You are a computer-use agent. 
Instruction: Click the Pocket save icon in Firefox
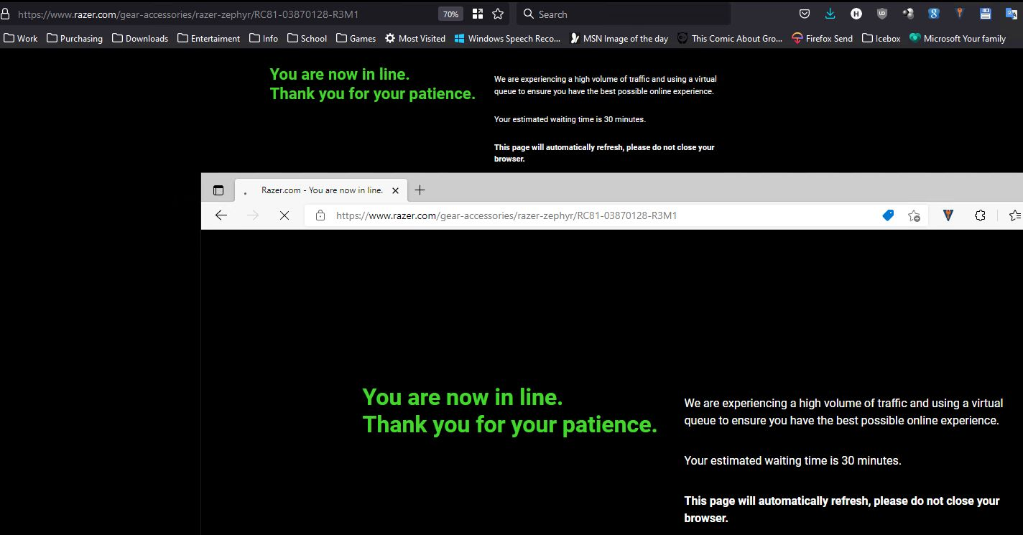pyautogui.click(x=805, y=14)
